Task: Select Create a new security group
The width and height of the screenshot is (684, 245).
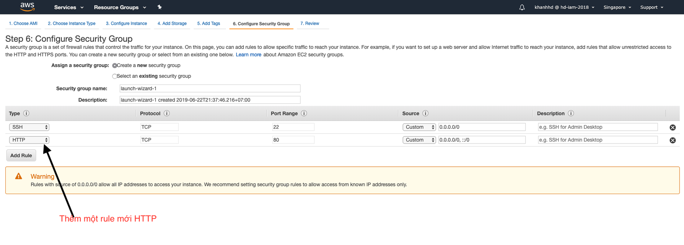Action: (115, 65)
